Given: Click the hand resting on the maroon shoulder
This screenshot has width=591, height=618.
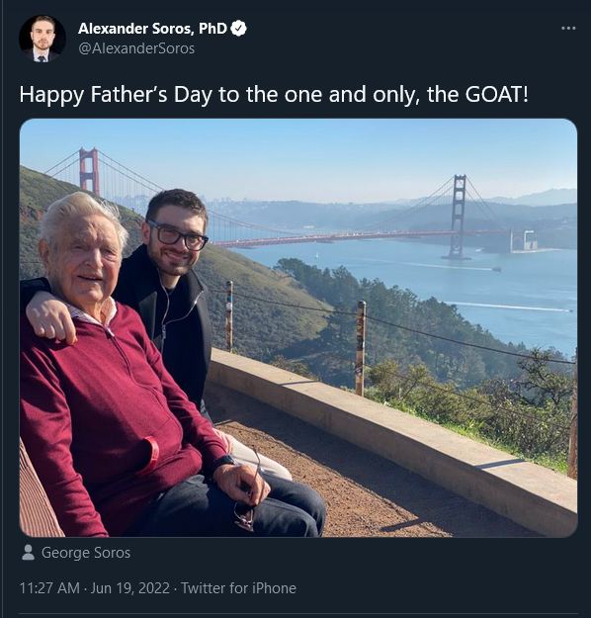Looking at the screenshot, I should tap(51, 317).
